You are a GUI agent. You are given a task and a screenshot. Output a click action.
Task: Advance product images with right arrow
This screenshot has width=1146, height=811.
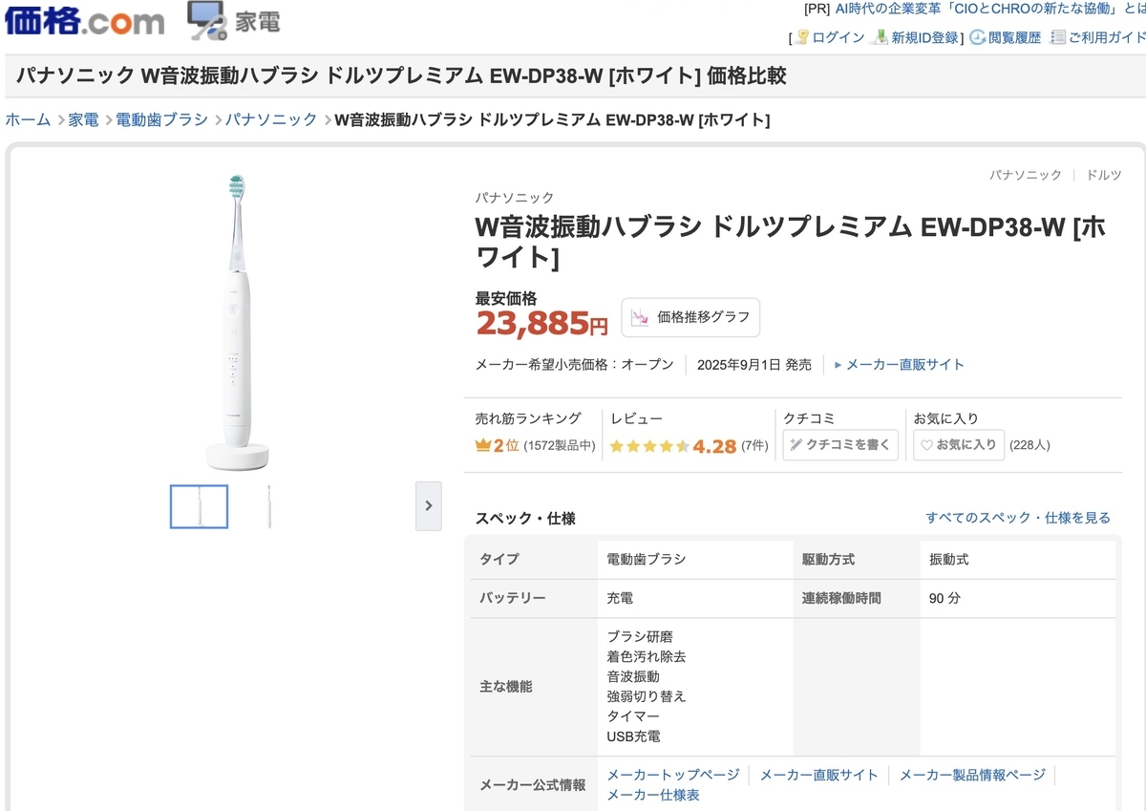(x=429, y=506)
